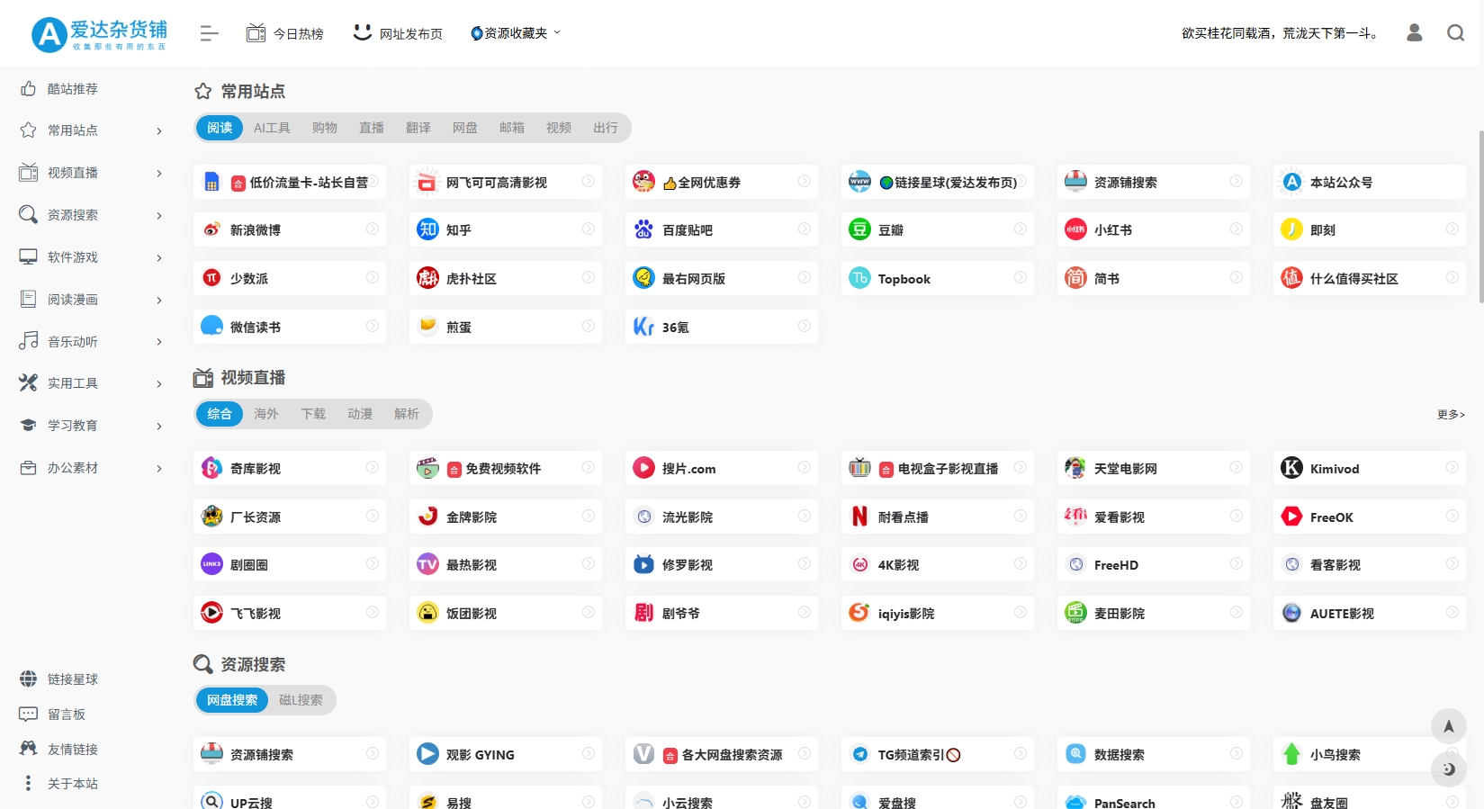Select the 海外 tab under 视频直播
The width and height of the screenshot is (1484, 809).
pyautogui.click(x=266, y=414)
